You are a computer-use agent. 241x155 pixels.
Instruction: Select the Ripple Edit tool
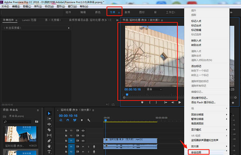49,124
